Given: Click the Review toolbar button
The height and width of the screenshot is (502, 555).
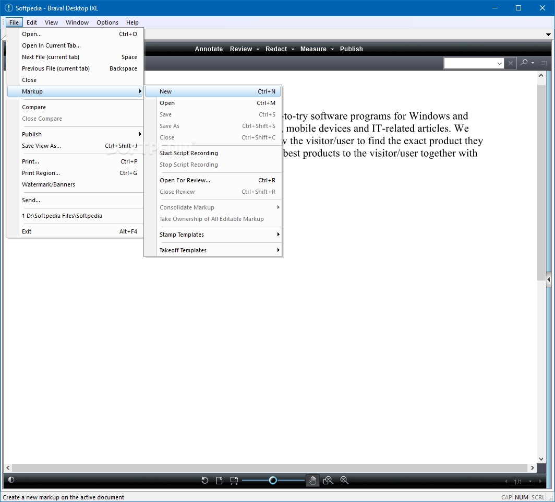Looking at the screenshot, I should [240, 49].
